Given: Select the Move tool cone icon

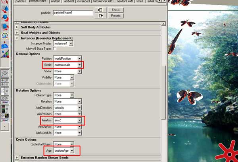Looking at the screenshot, I should click(5, 9).
